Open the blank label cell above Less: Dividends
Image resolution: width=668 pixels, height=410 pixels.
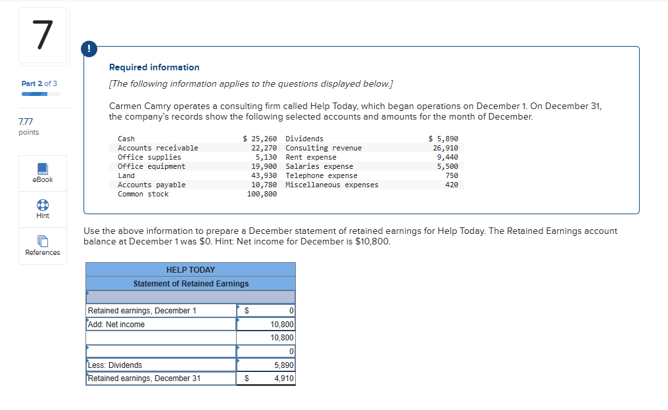coord(161,352)
